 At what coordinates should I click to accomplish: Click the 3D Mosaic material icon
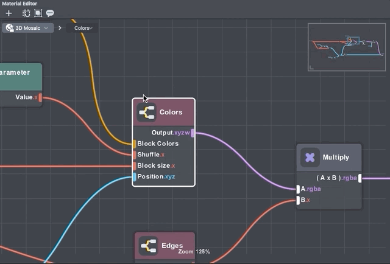[x=10, y=28]
